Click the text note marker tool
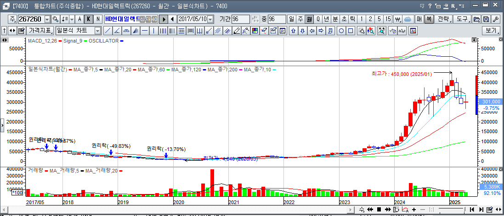Screen dimensions: 504x216 [330, 31]
